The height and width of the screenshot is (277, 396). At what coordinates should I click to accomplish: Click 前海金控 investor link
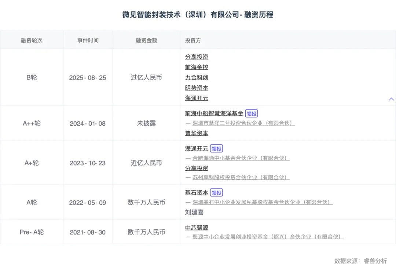pos(197,67)
